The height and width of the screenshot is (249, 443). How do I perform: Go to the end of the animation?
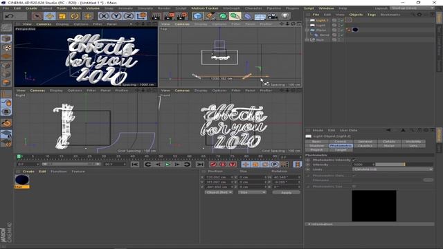point(200,165)
